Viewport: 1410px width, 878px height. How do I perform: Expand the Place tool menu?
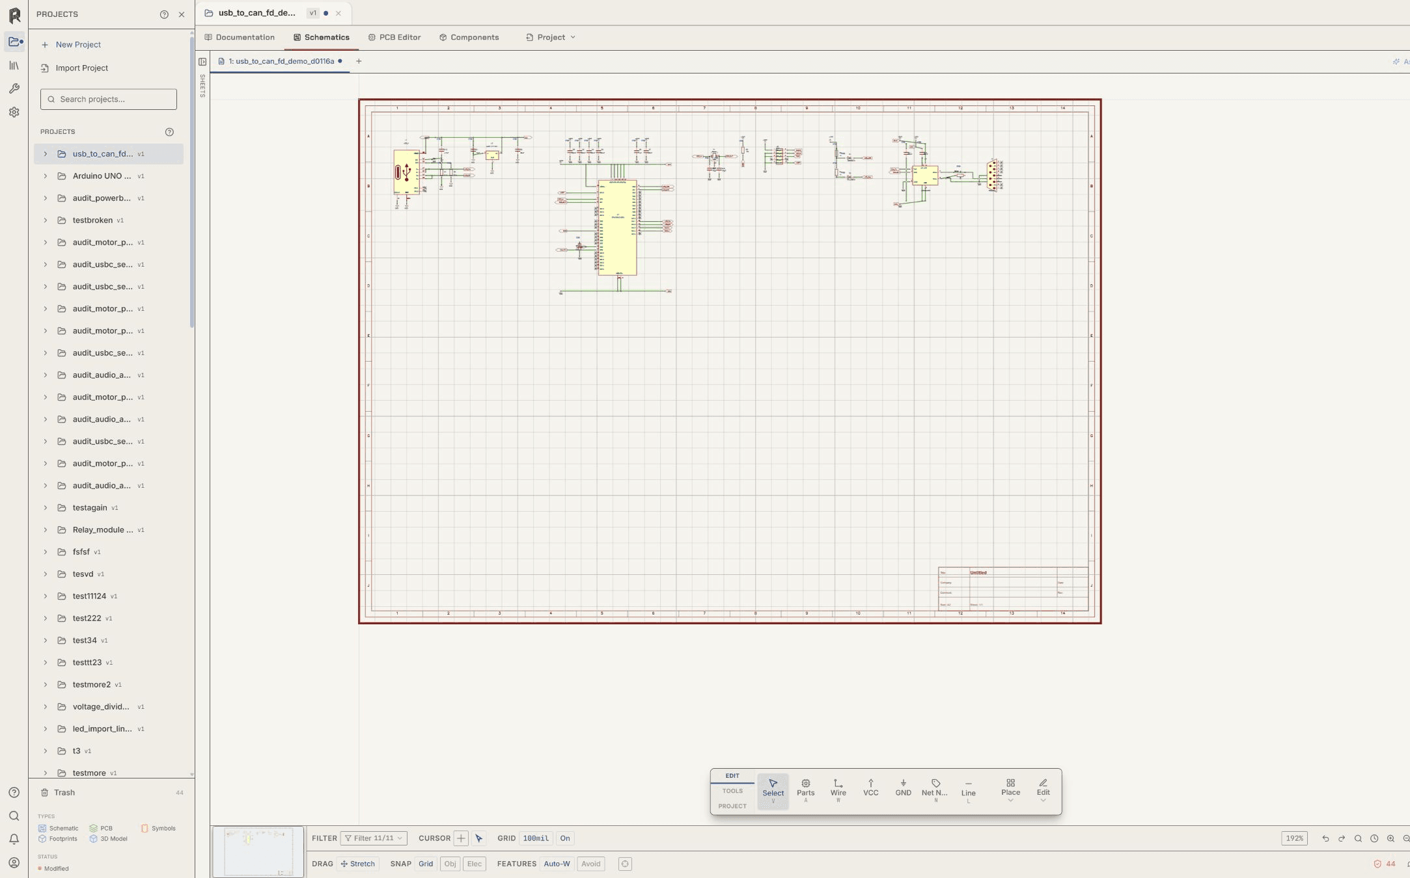(1010, 791)
